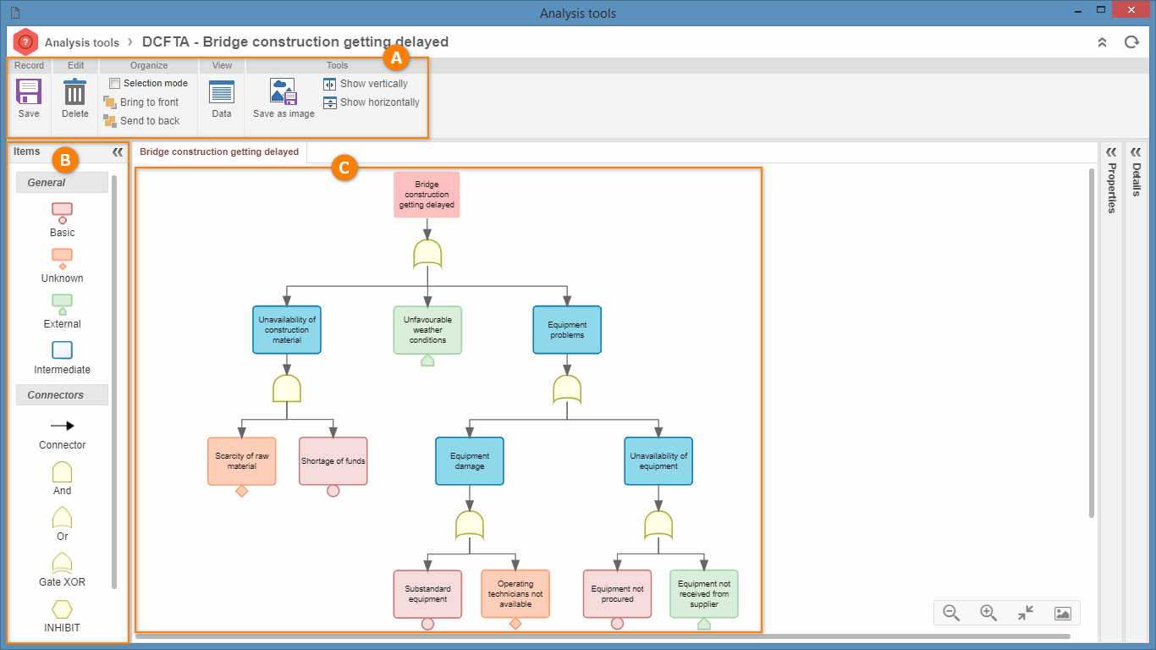Click the gate under Equipment problems

pyautogui.click(x=567, y=389)
